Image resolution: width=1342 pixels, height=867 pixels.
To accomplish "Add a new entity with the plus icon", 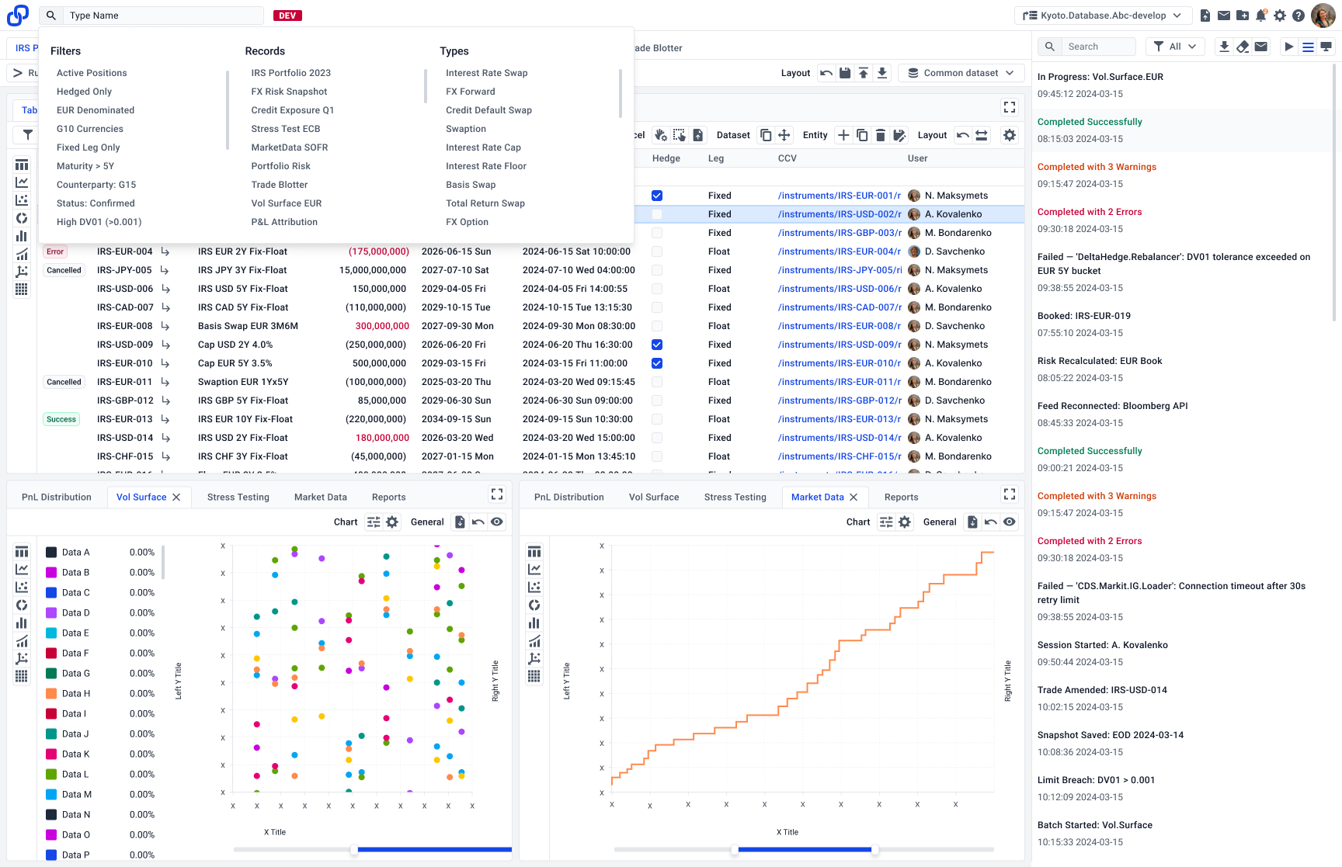I will click(843, 135).
